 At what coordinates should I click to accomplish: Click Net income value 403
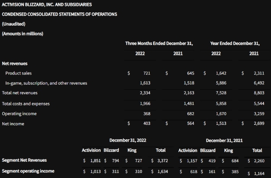click(147, 123)
